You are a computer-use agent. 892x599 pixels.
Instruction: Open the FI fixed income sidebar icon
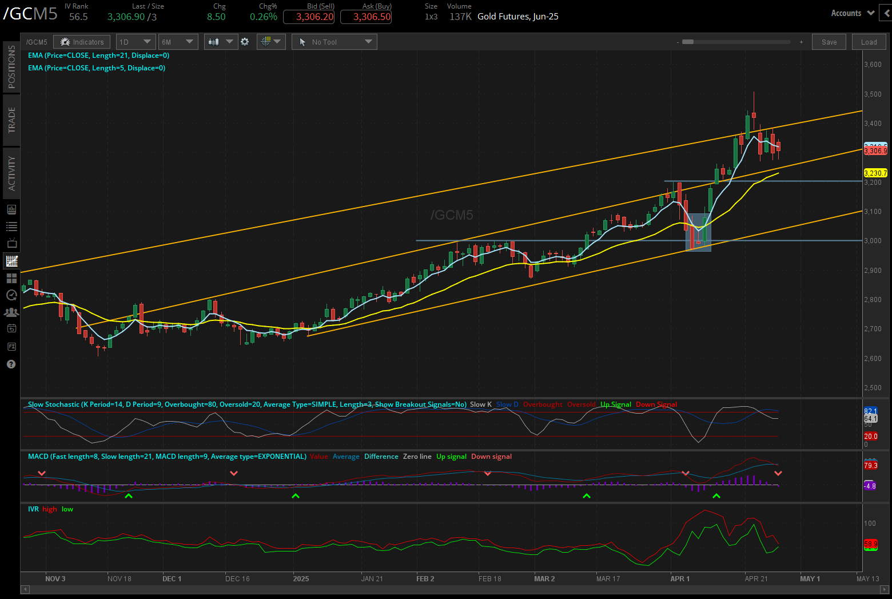(11, 347)
